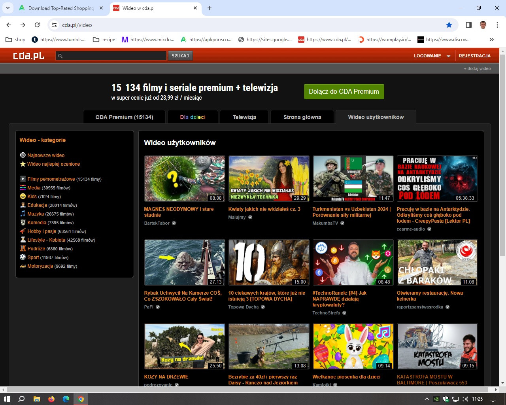Open the Kozy na drzewie thumbnail
Viewport: 506px width, 405px height.
pyautogui.click(x=185, y=346)
